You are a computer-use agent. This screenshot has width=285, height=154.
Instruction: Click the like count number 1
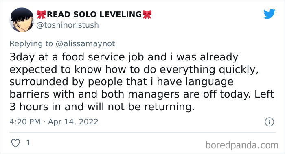click(28, 143)
